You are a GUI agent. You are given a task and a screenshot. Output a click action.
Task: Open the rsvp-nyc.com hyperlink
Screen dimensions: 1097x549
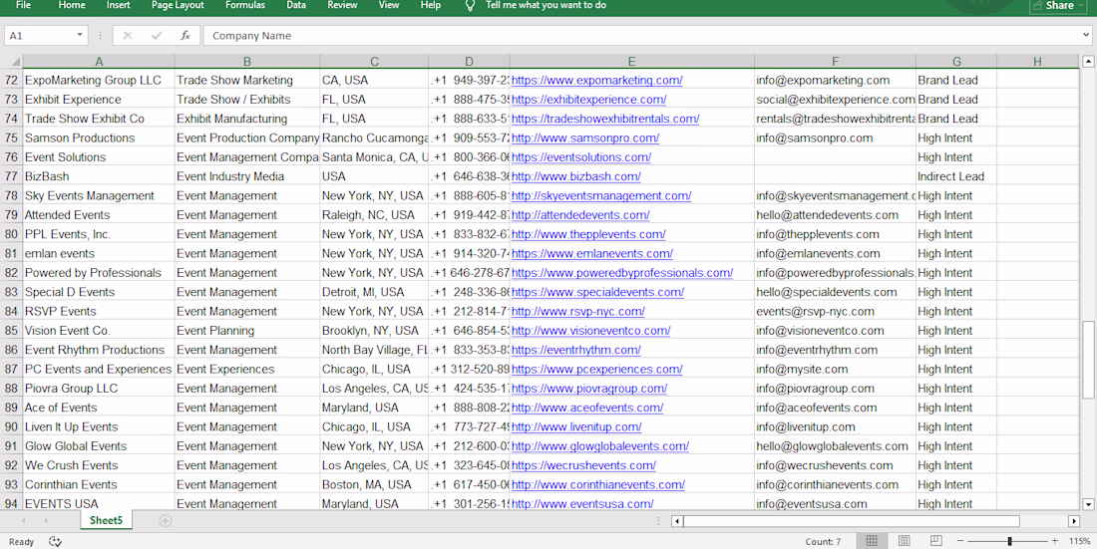tap(577, 311)
